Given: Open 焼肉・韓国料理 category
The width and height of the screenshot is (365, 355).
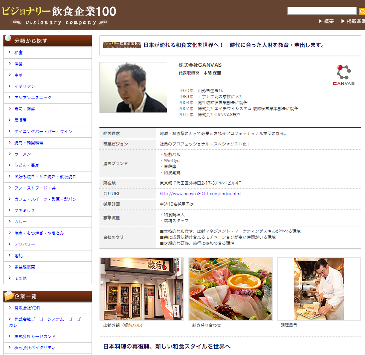Looking at the screenshot, I should tap(29, 143).
